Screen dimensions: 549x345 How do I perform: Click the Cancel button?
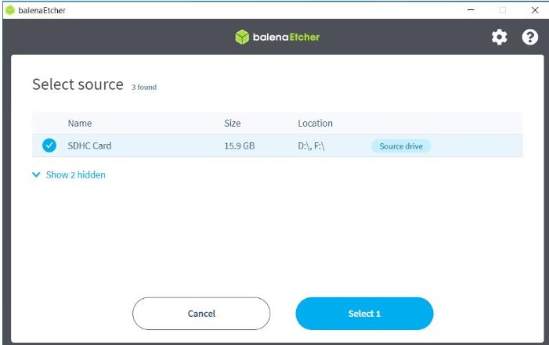[x=201, y=314]
